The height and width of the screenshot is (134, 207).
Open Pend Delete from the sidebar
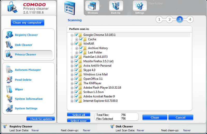pyautogui.click(x=23, y=80)
